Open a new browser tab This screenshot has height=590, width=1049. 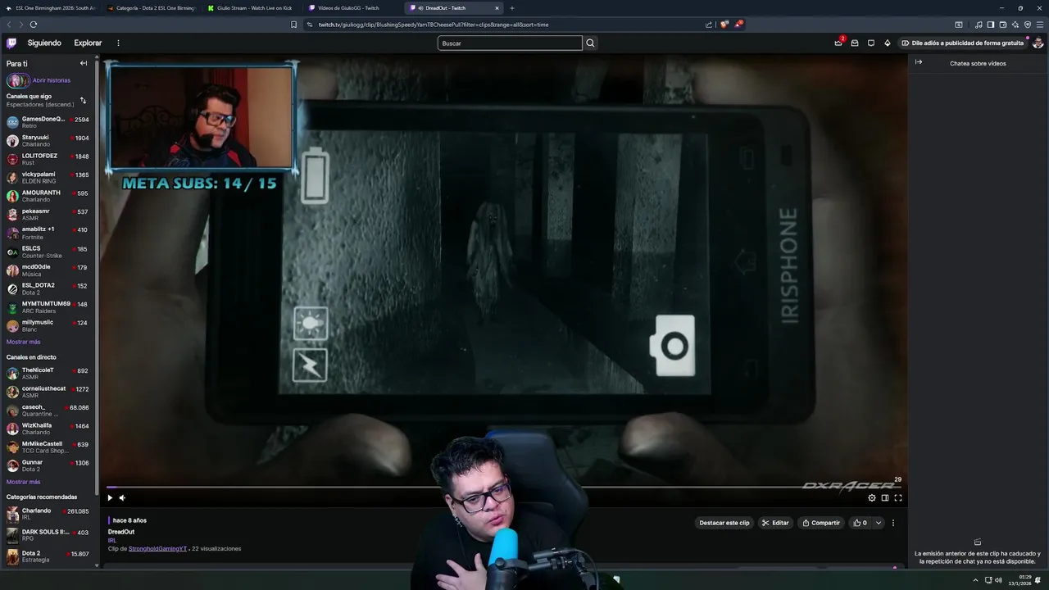(512, 8)
